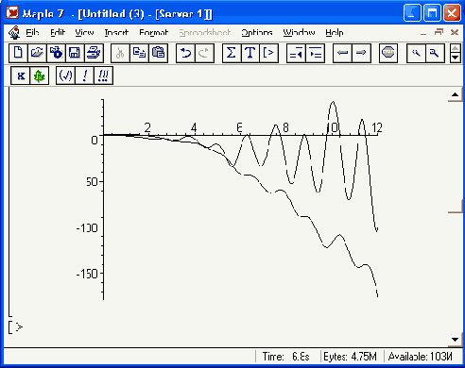Toggle auto-correct syntax check button (√)
The image size is (465, 368).
(65, 75)
